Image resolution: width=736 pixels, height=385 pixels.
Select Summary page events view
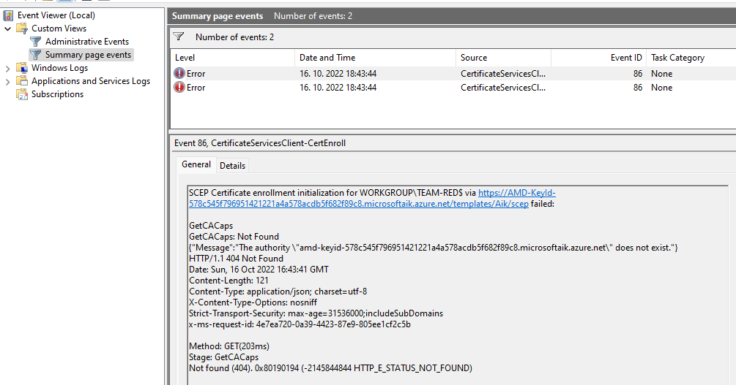(88, 55)
